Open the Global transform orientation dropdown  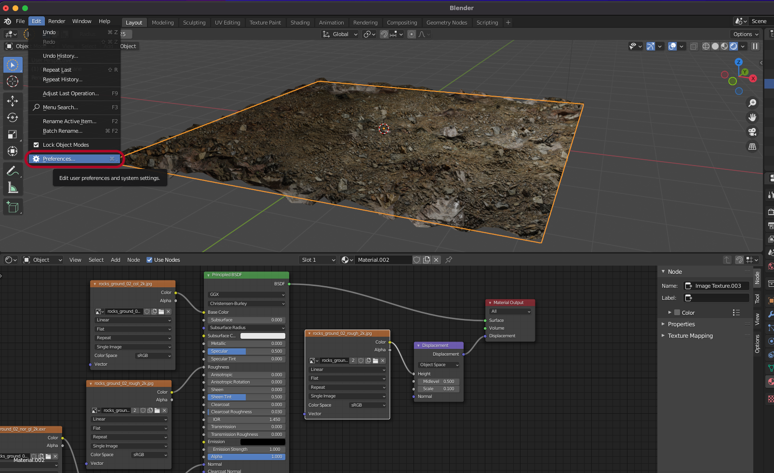coord(340,34)
